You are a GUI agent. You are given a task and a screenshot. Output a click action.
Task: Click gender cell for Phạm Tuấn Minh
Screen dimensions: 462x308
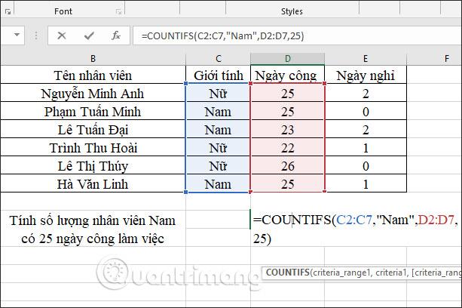pos(218,111)
